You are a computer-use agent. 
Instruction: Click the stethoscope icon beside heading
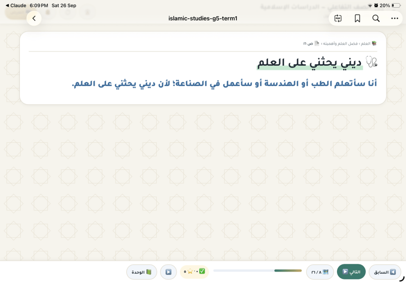[x=372, y=62]
